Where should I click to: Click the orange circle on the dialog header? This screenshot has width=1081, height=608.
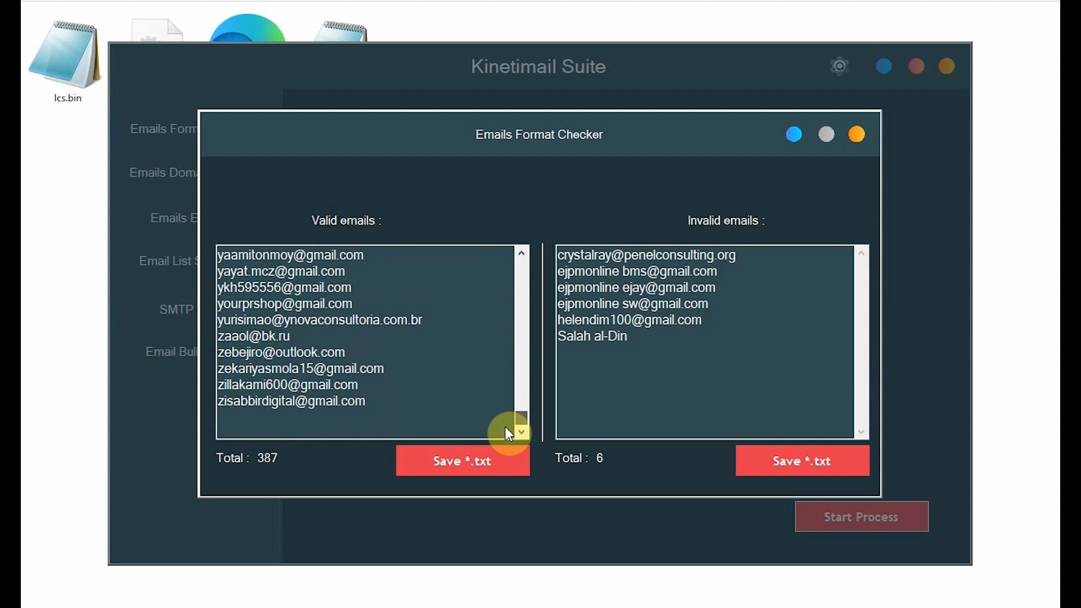[x=856, y=134]
